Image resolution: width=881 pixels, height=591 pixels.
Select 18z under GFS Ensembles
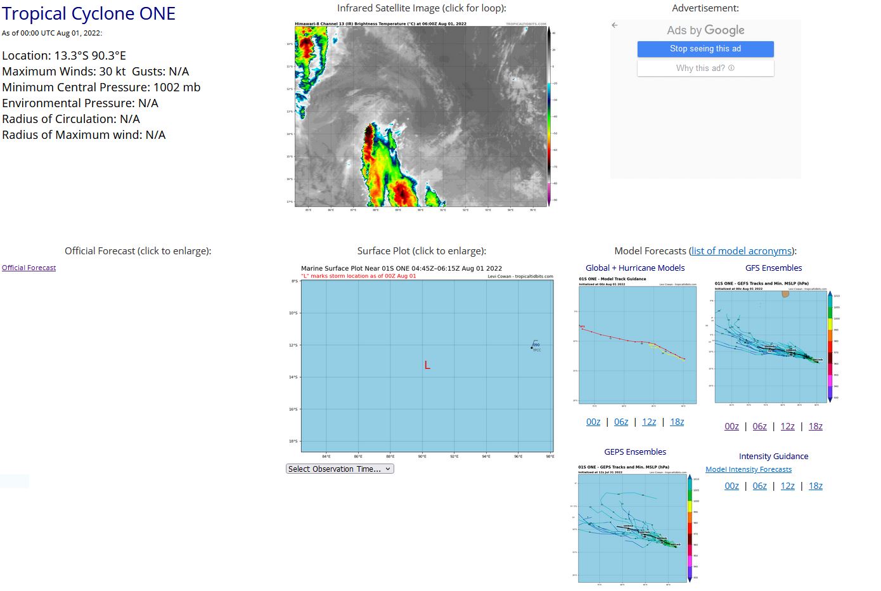(815, 426)
